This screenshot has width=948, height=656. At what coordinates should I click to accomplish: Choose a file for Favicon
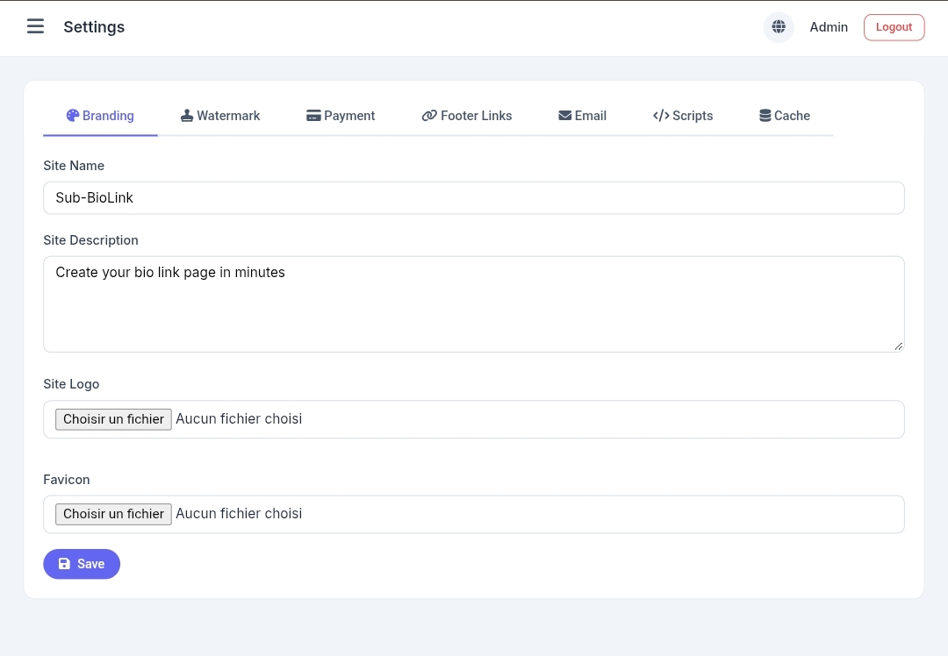pyautogui.click(x=113, y=514)
